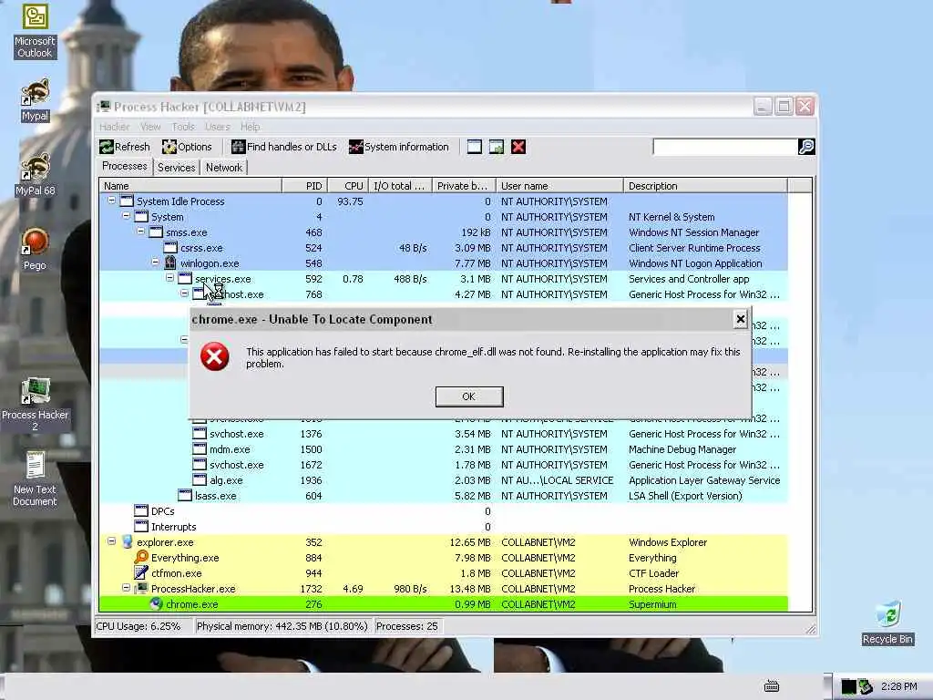Open System information
933x700 pixels.
399,147
